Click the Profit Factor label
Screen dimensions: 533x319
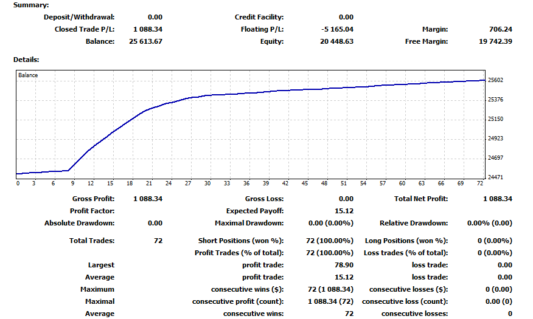click(x=92, y=211)
